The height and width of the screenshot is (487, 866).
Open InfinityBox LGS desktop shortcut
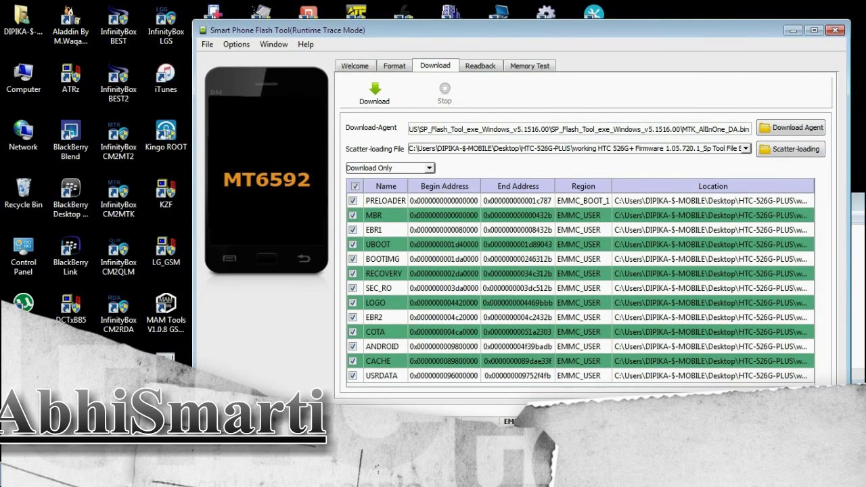(x=166, y=24)
